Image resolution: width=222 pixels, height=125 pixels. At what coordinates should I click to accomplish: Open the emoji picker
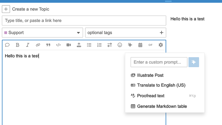pos(120,45)
